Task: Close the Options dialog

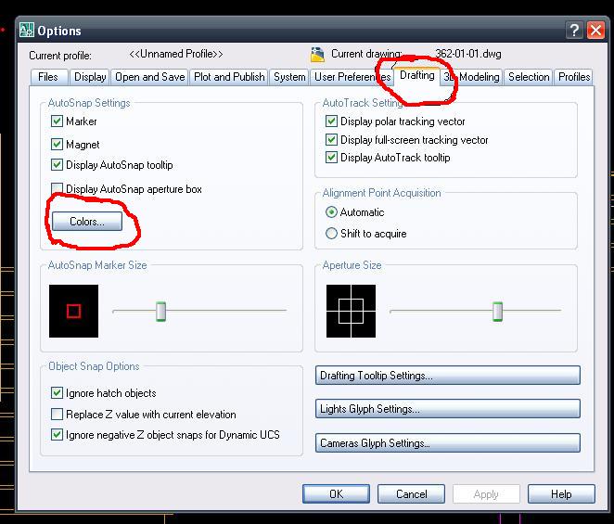Action: click(595, 31)
